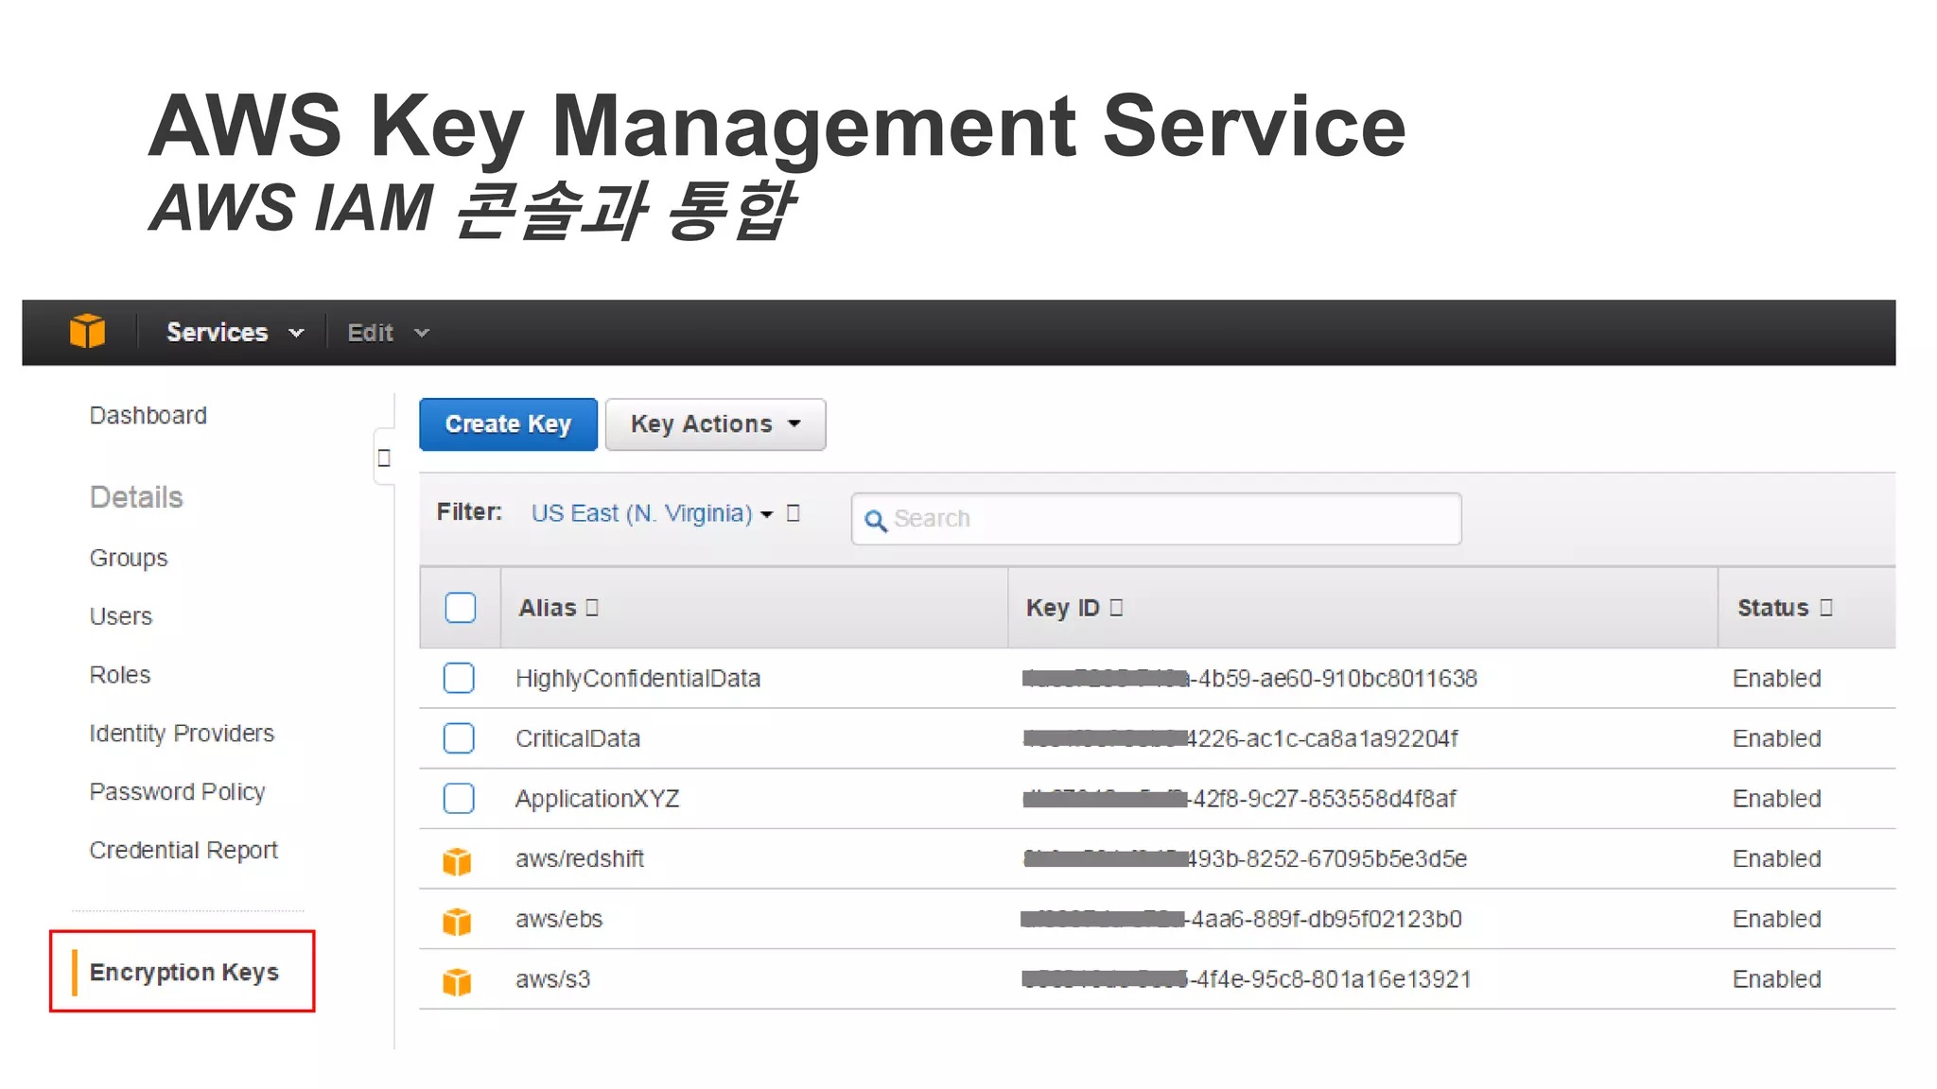Image resolution: width=1937 pixels, height=1089 pixels.
Task: Check the ApplicationXYZ key checkbox
Action: point(459,799)
